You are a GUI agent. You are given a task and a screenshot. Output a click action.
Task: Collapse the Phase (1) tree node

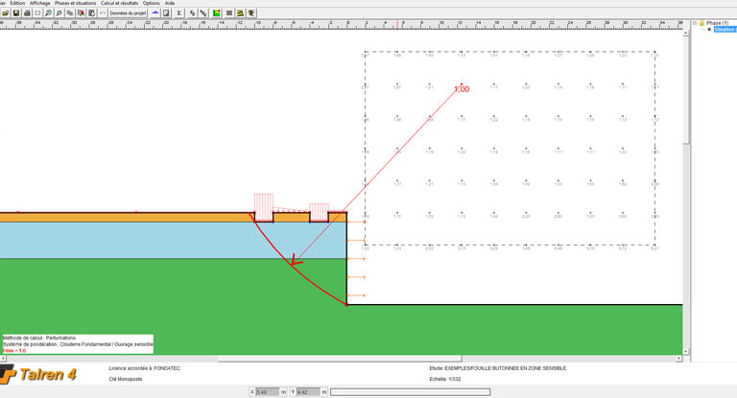pyautogui.click(x=698, y=22)
